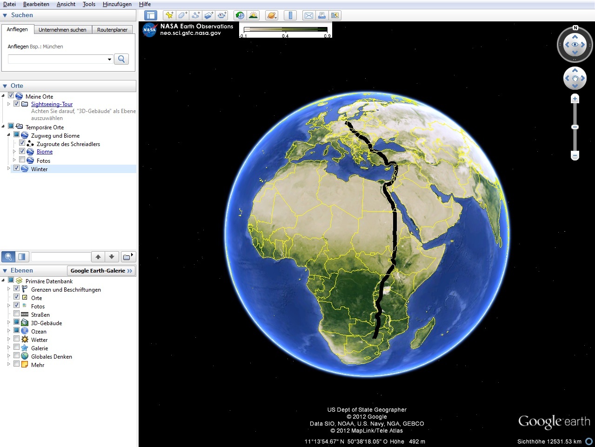
Task: Open the Sightseeing-Tour link
Action: tap(52, 104)
